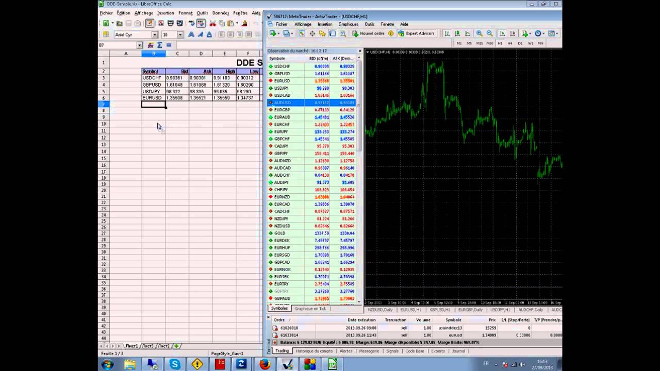The width and height of the screenshot is (660, 371).
Task: Click the Nouvel ordre button in MetaTrader
Action: tap(369, 33)
